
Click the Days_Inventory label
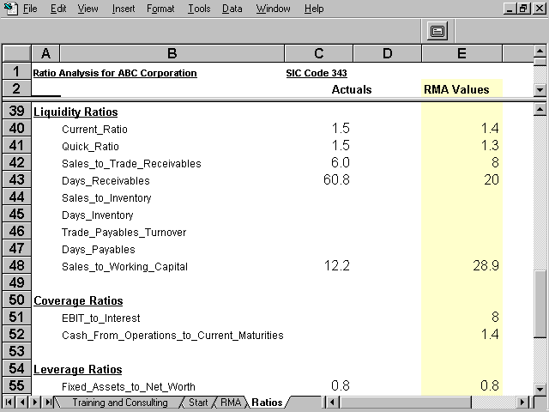coord(97,215)
